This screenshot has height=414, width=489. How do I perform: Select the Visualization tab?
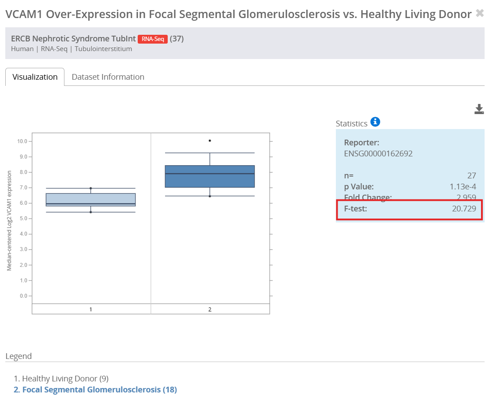tap(35, 77)
